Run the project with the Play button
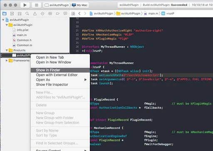Viewport: 213px width, 151px height. 25,5
